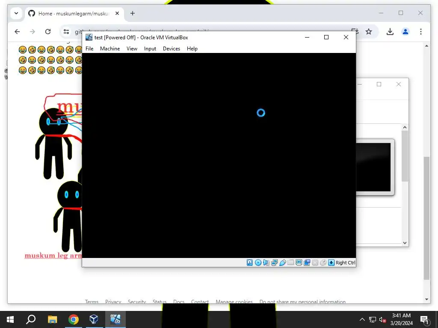Open the hard disk activity indicator
Image resolution: width=438 pixels, height=328 pixels.
click(249, 263)
